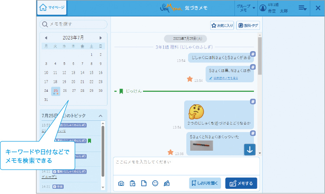Screen dimensions: 325x194
Task: Click the blue scroll-down arrow button
Action: pyautogui.click(x=249, y=149)
